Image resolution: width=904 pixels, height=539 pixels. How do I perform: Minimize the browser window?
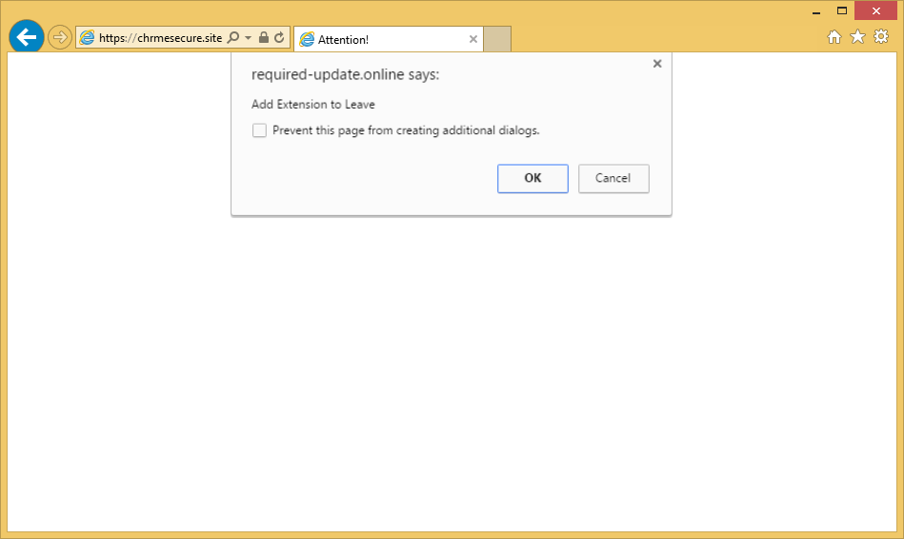coord(816,11)
